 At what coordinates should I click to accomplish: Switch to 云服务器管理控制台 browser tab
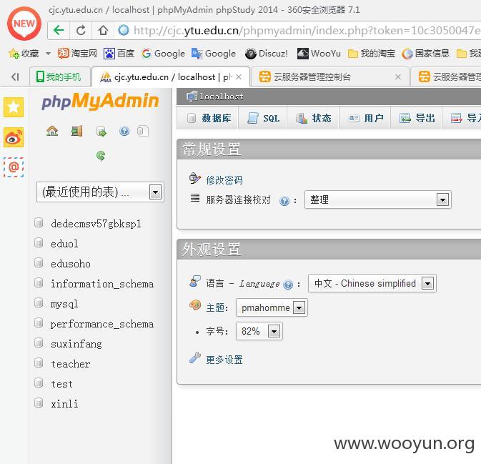click(x=329, y=76)
